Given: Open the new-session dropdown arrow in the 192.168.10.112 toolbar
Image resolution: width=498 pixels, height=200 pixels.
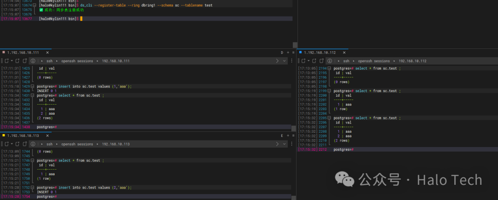Looking at the screenshot, I should pos(308,61).
